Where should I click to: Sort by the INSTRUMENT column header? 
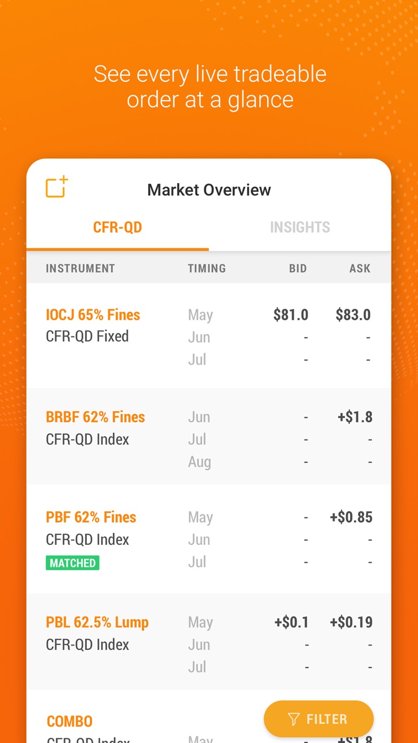[80, 268]
